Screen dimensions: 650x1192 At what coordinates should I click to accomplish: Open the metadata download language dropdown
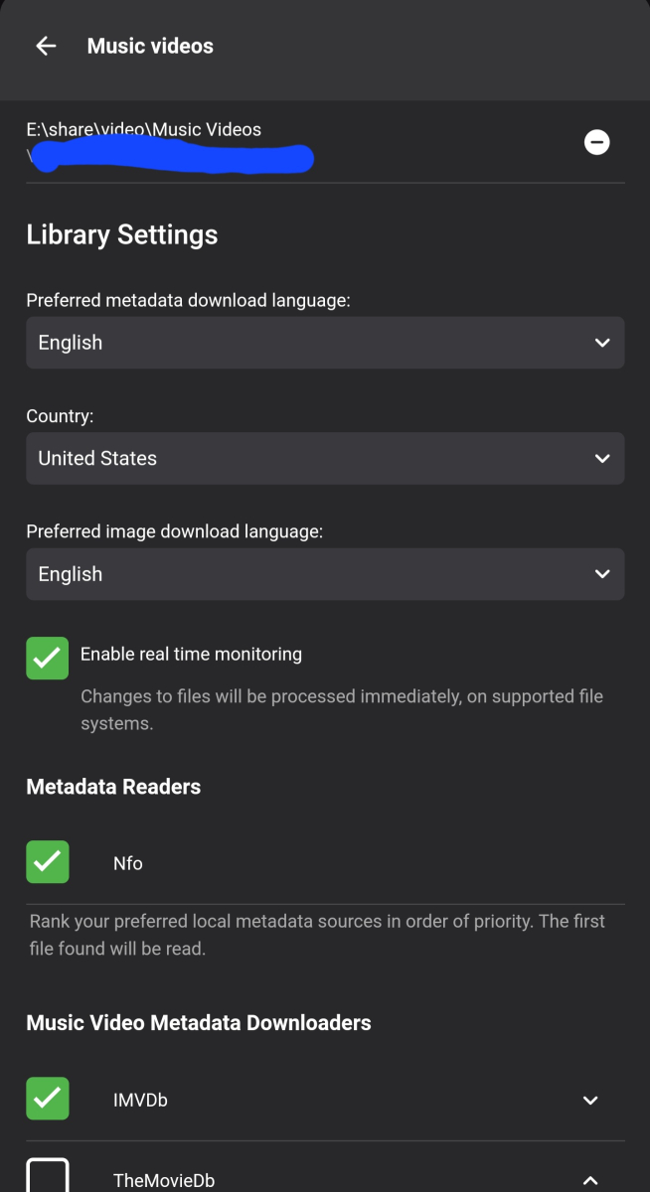[325, 343]
